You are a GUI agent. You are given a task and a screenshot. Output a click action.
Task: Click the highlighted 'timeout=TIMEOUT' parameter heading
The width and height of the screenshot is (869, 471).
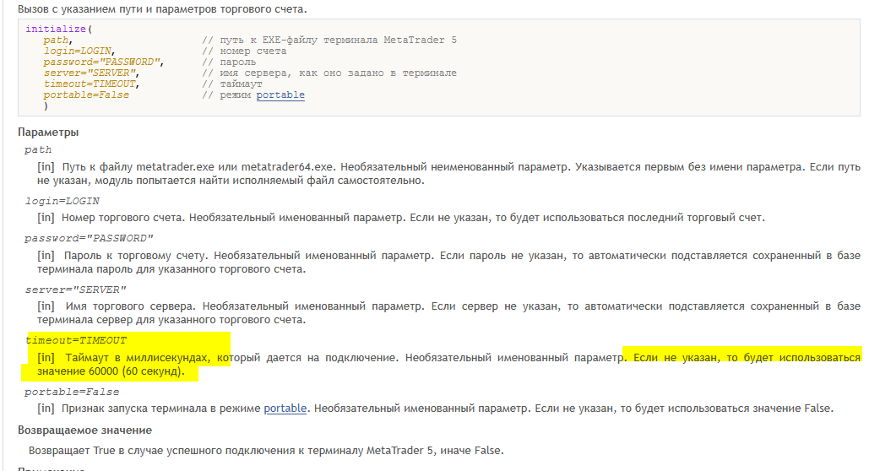coord(76,340)
